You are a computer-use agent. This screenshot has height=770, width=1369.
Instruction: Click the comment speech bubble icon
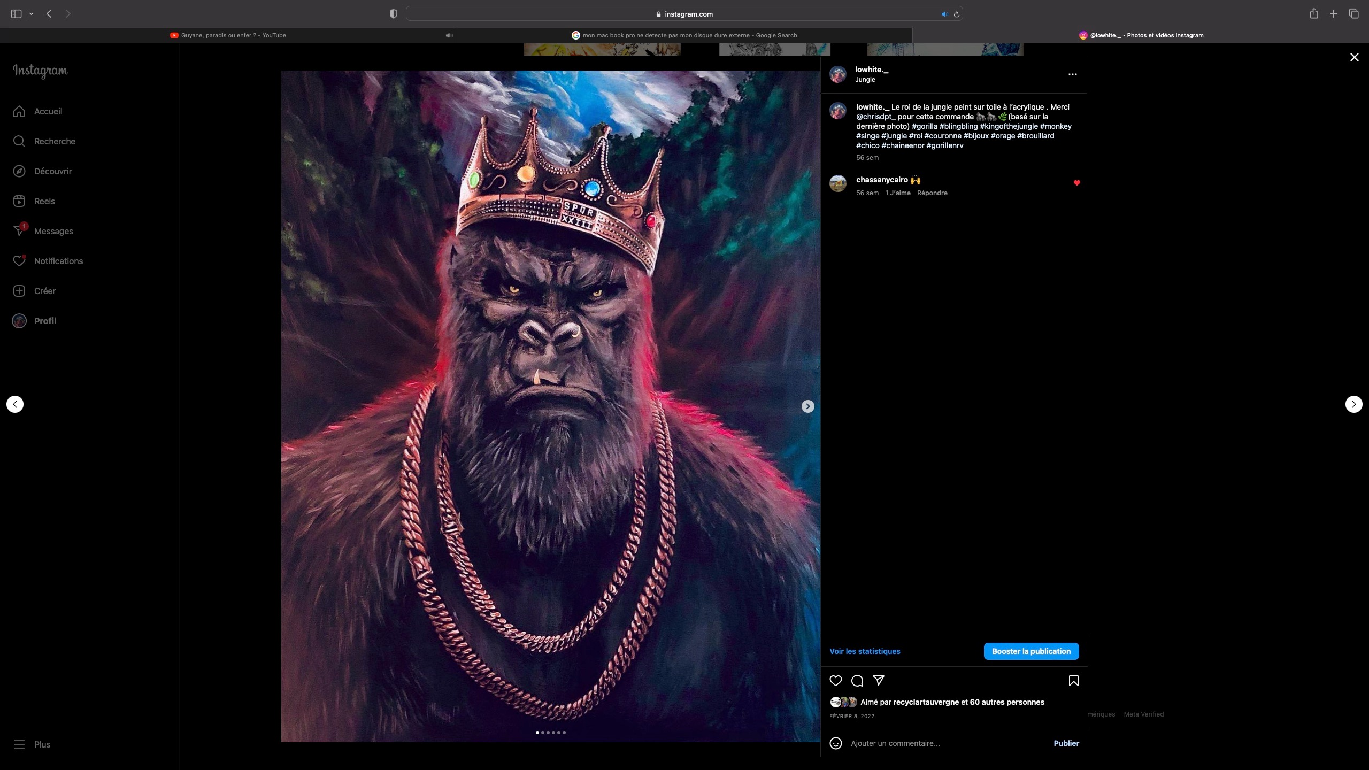pos(857,681)
